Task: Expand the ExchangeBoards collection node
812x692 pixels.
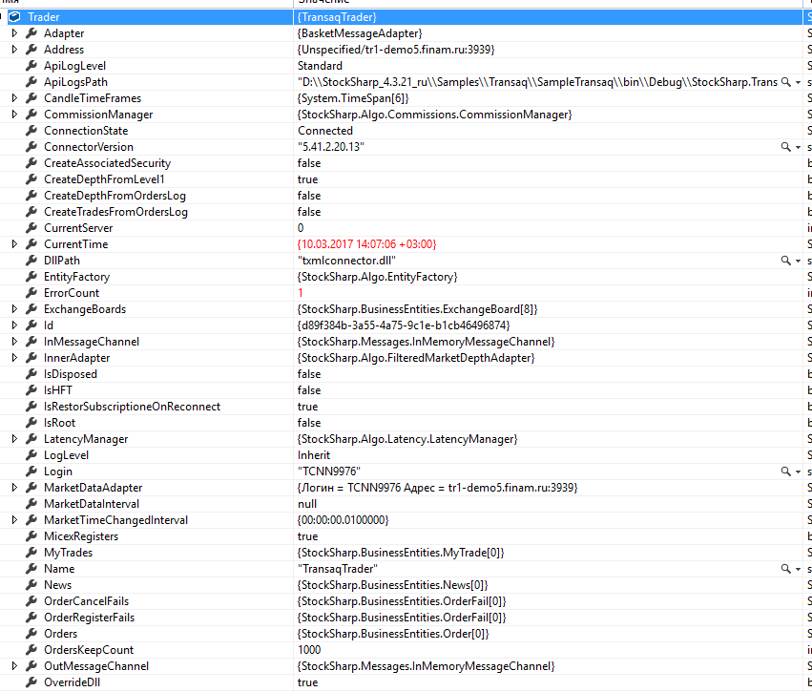Action: tap(14, 309)
